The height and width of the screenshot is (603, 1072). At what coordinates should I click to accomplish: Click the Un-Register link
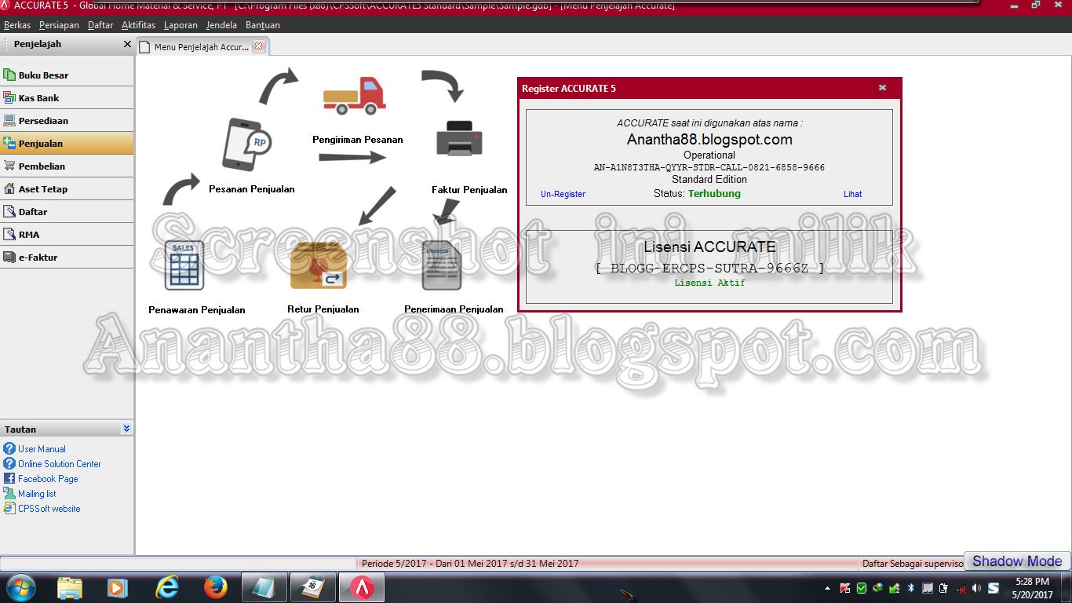563,194
